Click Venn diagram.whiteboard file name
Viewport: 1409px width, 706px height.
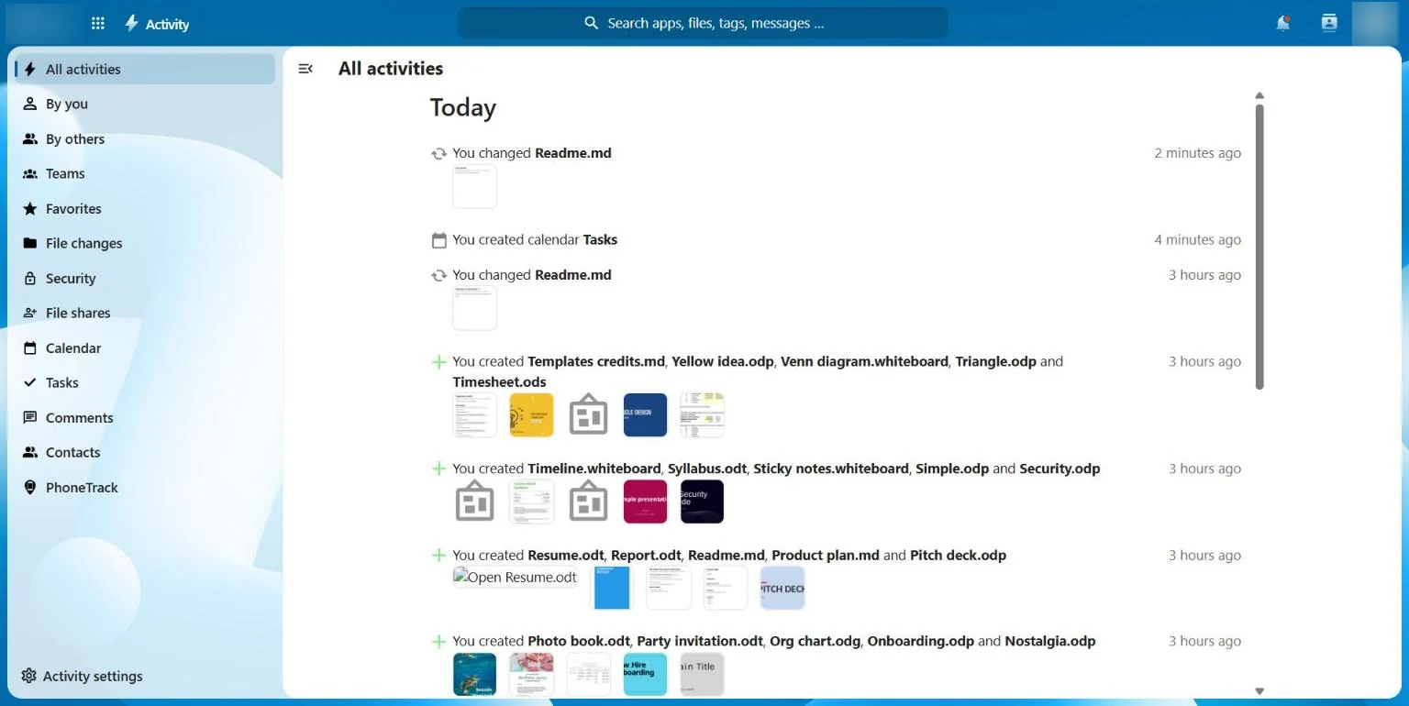tap(864, 361)
